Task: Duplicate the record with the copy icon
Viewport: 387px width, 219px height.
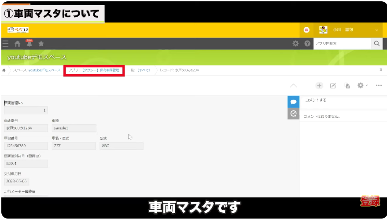Action: click(347, 85)
